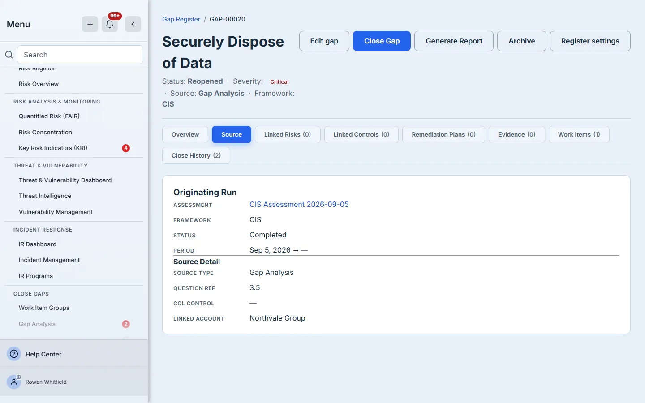Select Threat Intelligence menu item
645x403 pixels.
(45, 196)
